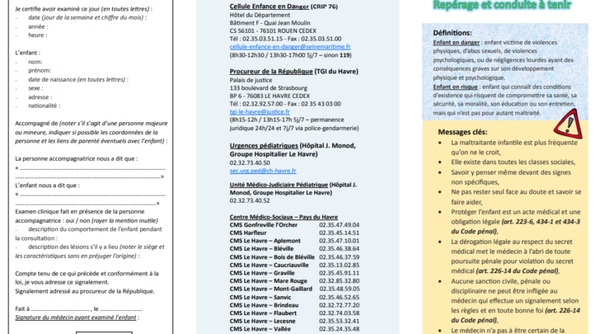Click 'Signature du médecin ayant examiné l'enfant' label
This screenshot has width=595, height=334.
pos(75,317)
